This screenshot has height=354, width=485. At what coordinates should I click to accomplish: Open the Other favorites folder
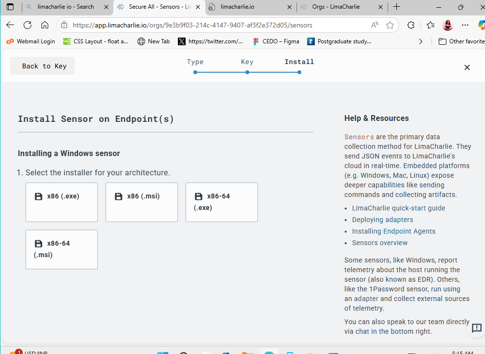click(x=461, y=41)
